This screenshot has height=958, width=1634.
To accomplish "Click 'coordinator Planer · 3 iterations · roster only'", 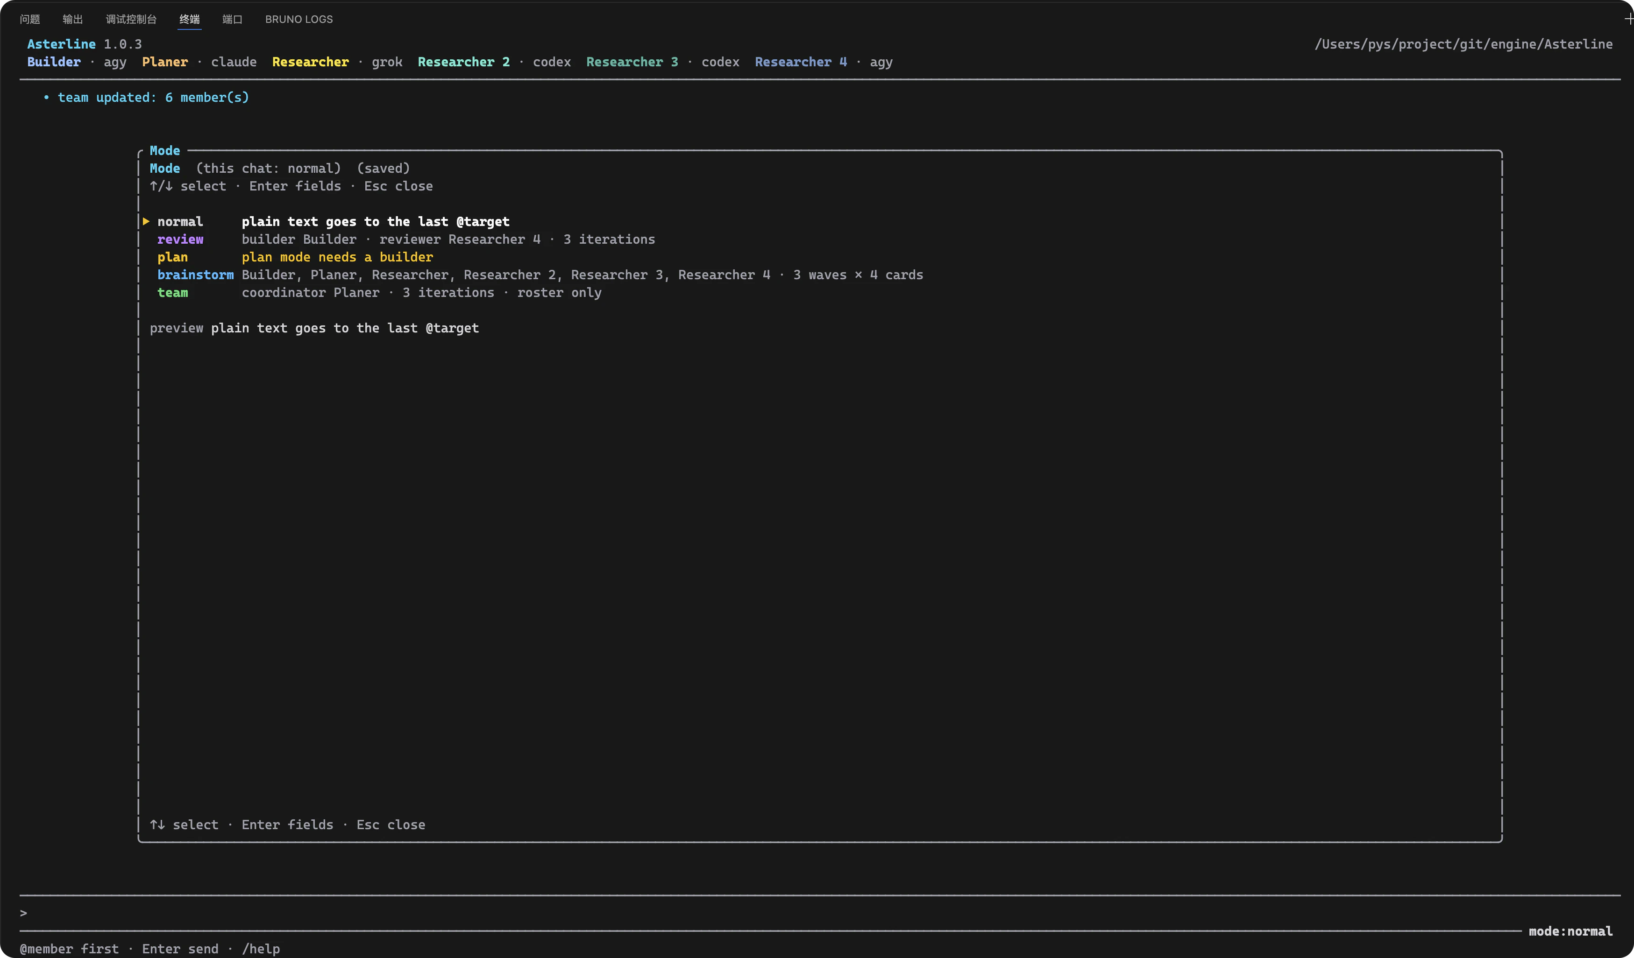I will pyautogui.click(x=421, y=292).
